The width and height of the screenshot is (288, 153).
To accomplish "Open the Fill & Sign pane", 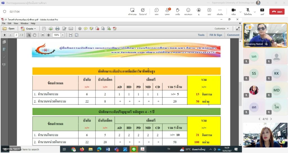I will pyautogui.click(x=215, y=35).
